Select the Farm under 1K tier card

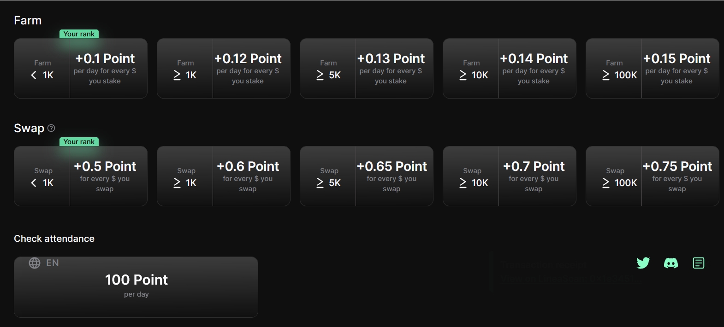tap(81, 68)
